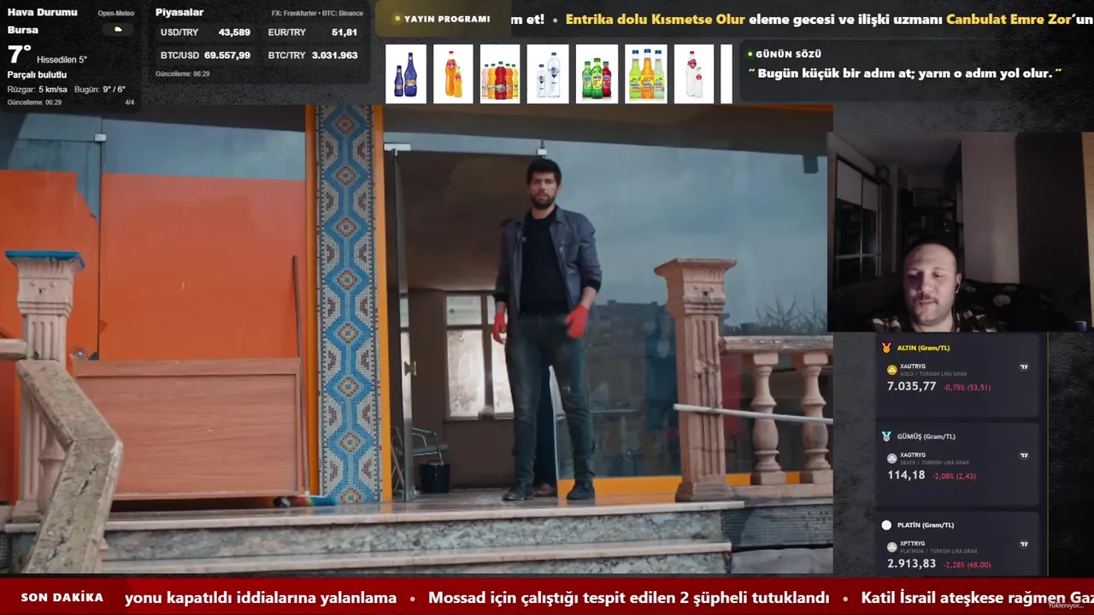Select the yellow-green-orange bottles thumbnail

point(646,74)
